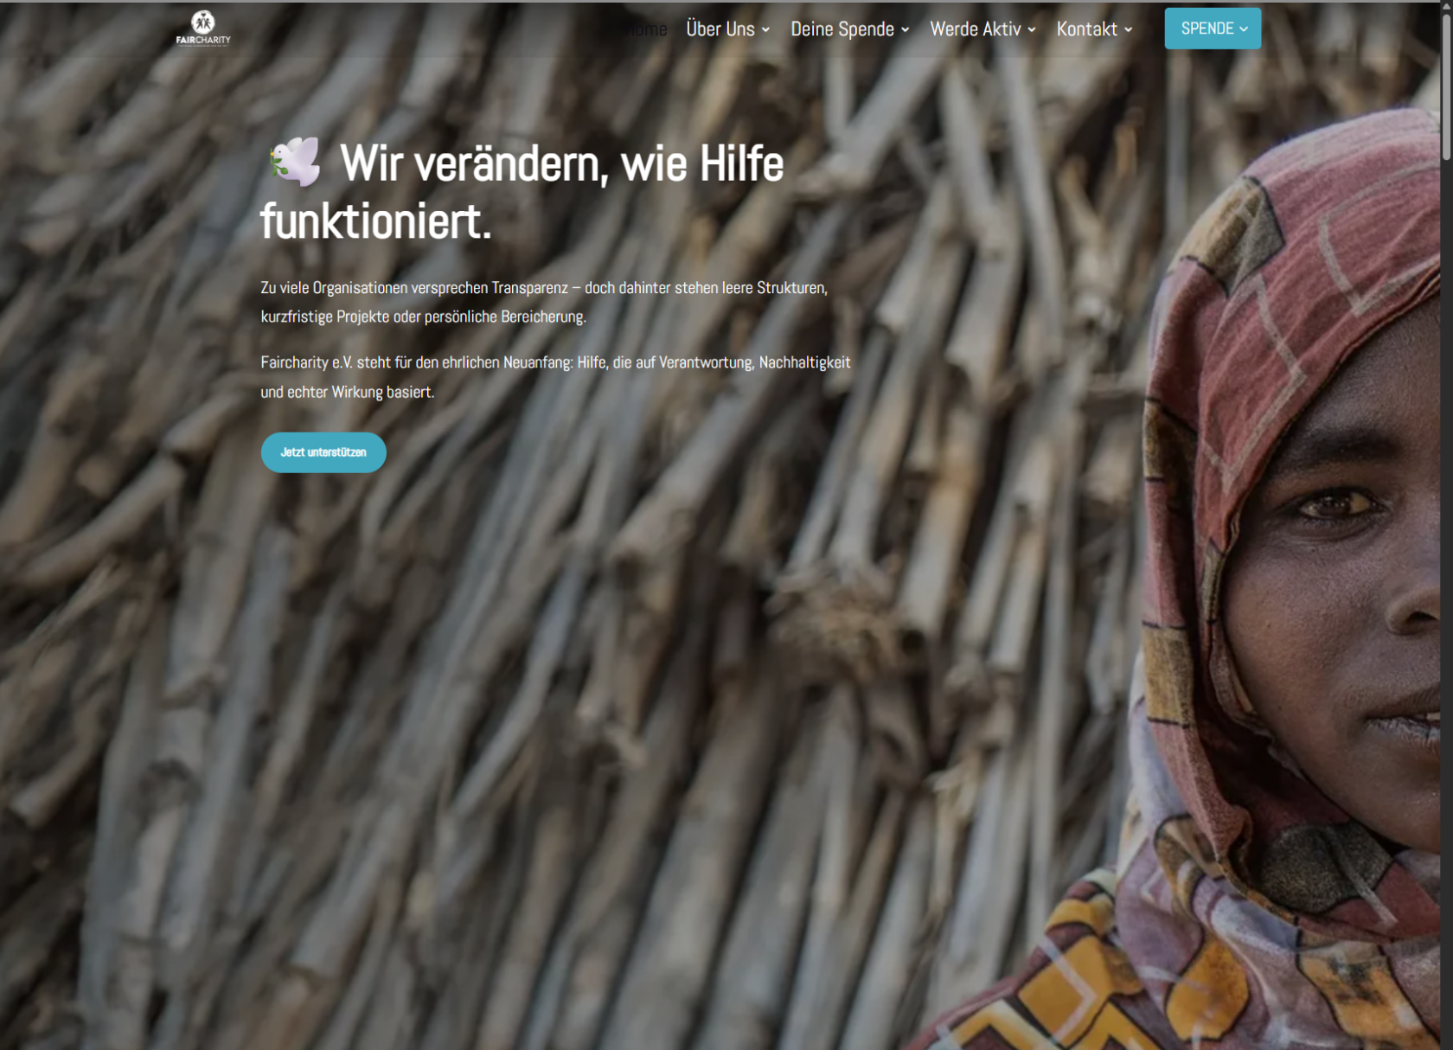Click the Jetzt unterstützen button
The height and width of the screenshot is (1050, 1453).
[x=323, y=452]
